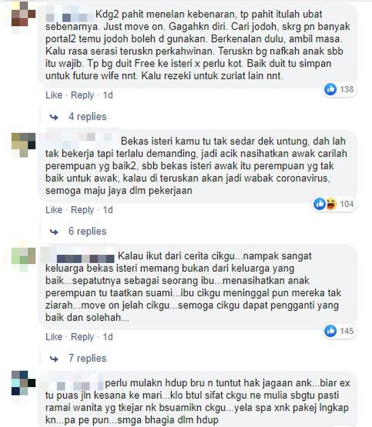Expand the 7 replies thread
The width and height of the screenshot is (372, 427).
(x=87, y=358)
